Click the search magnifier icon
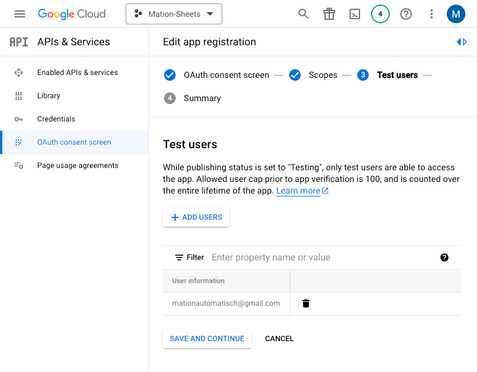Image resolution: width=477 pixels, height=372 pixels. [x=303, y=14]
